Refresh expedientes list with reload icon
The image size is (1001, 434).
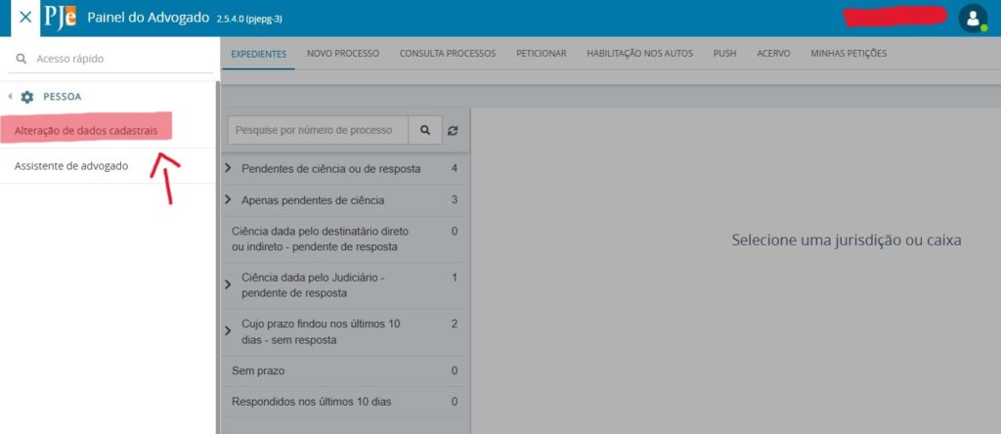[x=453, y=130]
